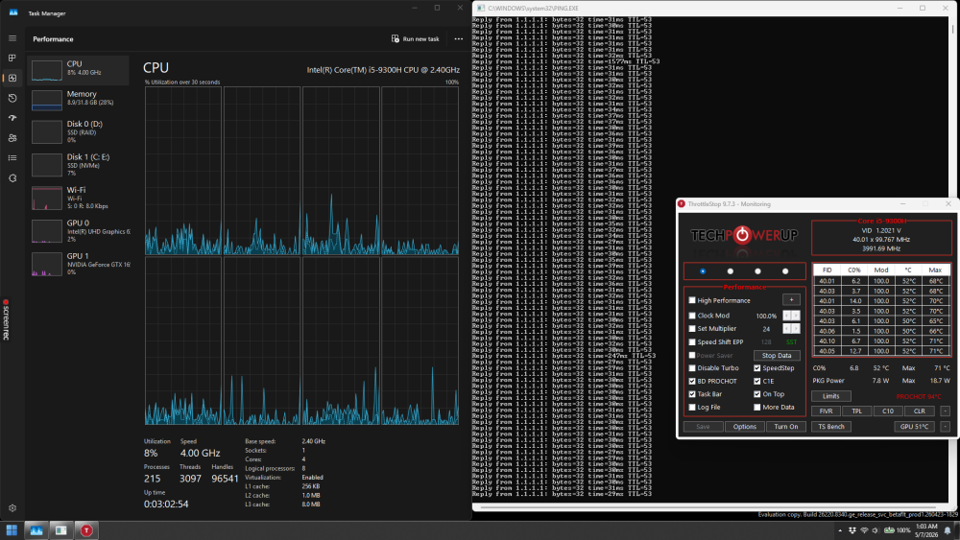Enable the Disable Turbo checkbox

(x=692, y=368)
